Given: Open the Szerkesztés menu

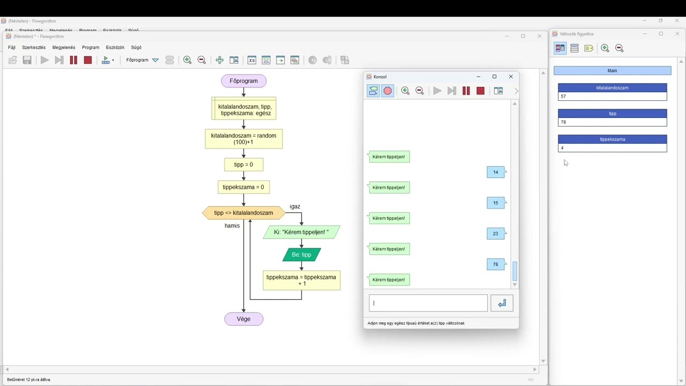Looking at the screenshot, I should [34, 47].
